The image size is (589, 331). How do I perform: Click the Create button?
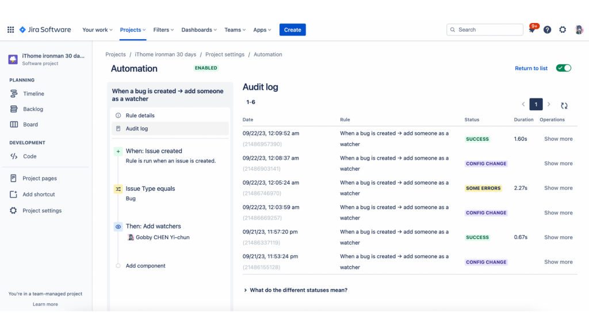292,30
